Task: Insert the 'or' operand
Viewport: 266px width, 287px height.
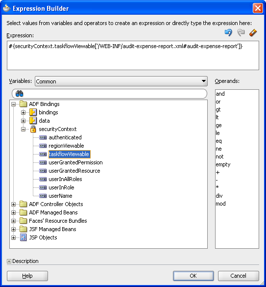Action: [218, 102]
